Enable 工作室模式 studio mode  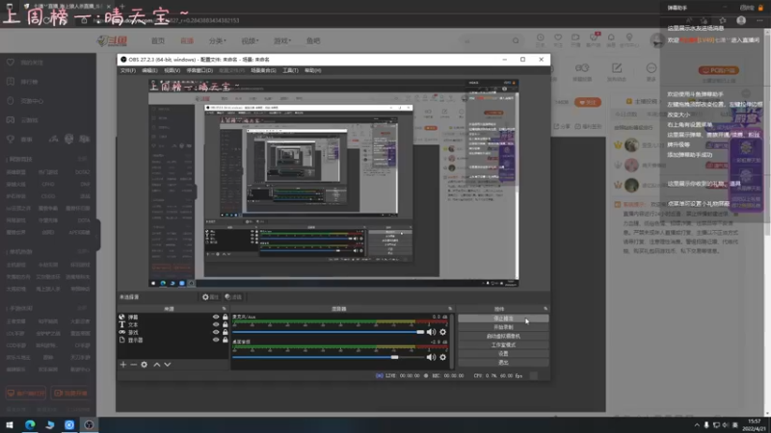(x=503, y=344)
